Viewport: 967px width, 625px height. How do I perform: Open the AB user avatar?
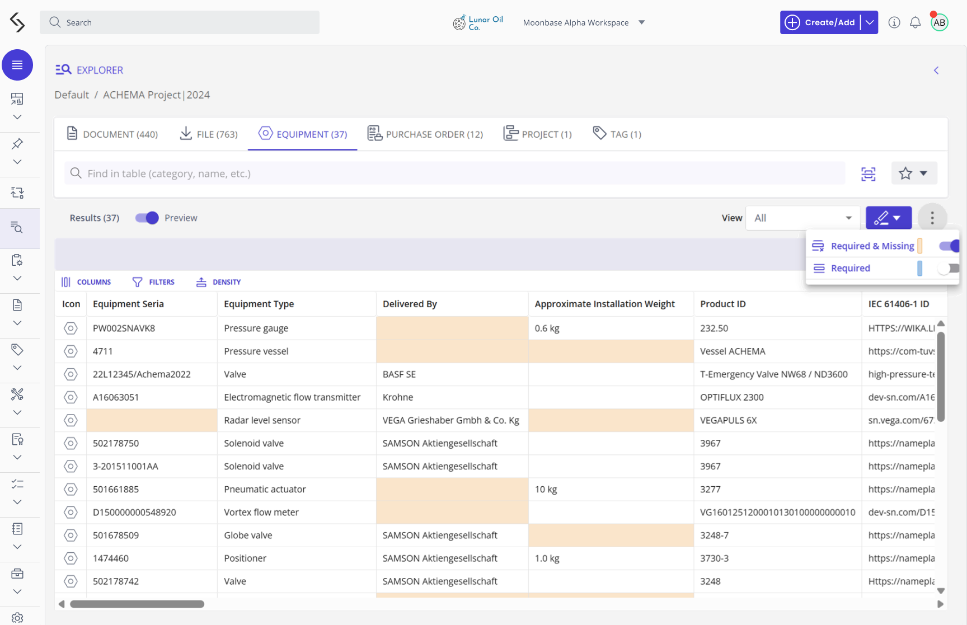(x=939, y=22)
